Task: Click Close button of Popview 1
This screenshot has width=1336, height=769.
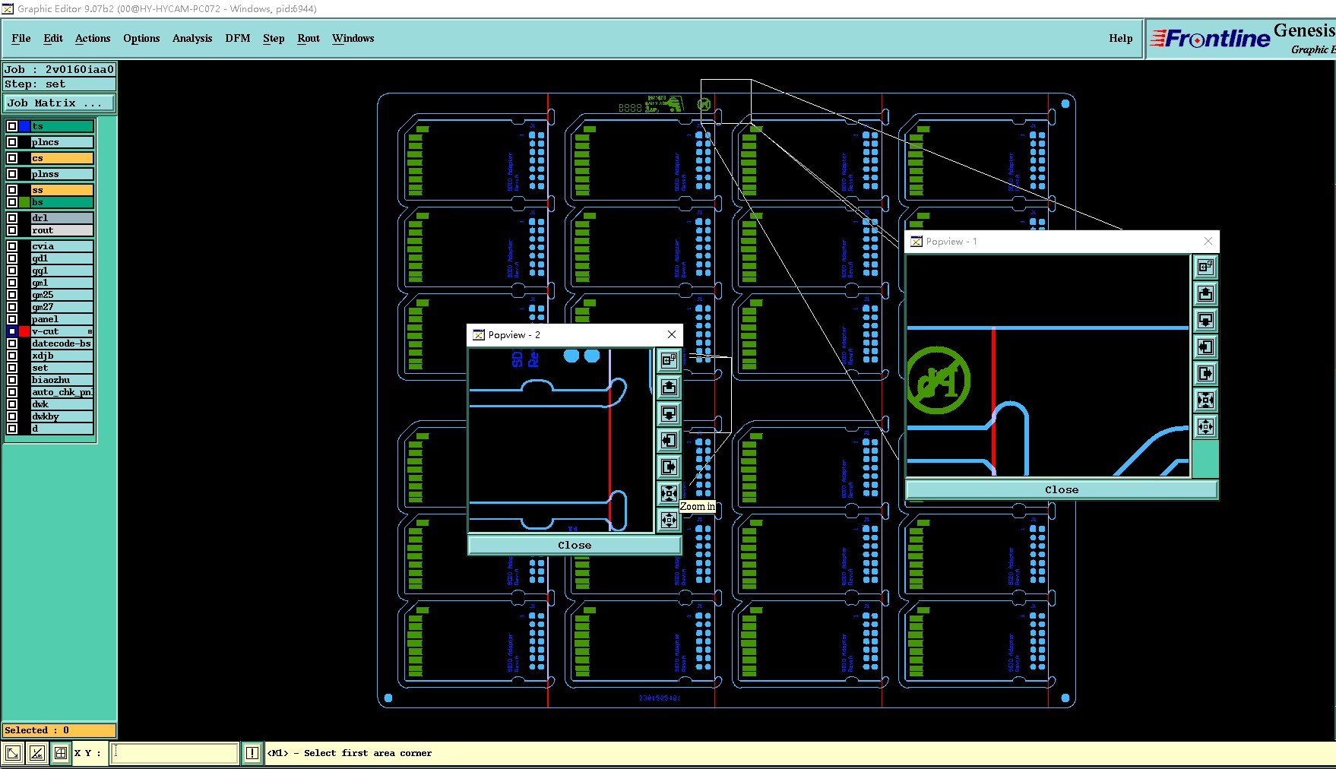Action: pos(1062,489)
